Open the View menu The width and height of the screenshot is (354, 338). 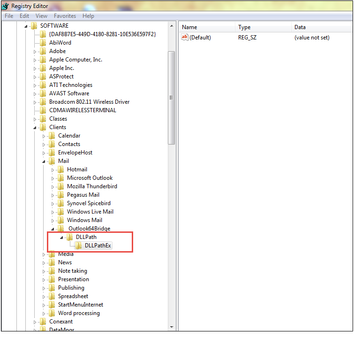tap(41, 16)
